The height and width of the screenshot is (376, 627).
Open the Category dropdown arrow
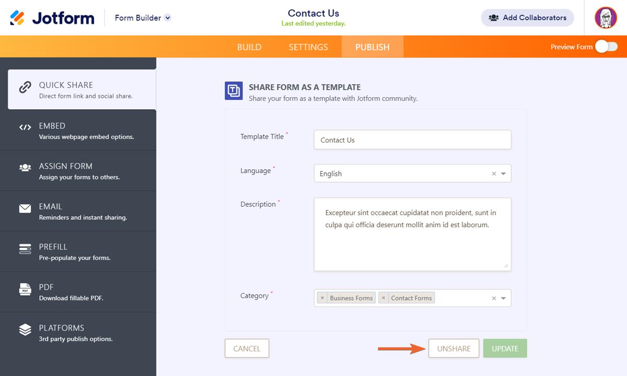[x=504, y=298]
